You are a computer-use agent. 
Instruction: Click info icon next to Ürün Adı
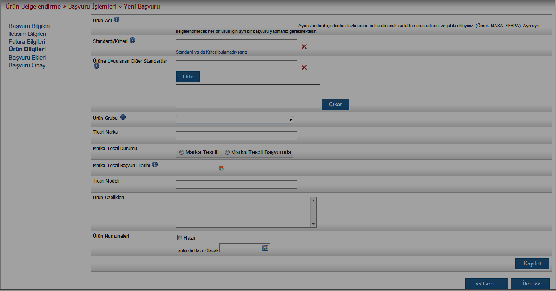[x=117, y=19]
